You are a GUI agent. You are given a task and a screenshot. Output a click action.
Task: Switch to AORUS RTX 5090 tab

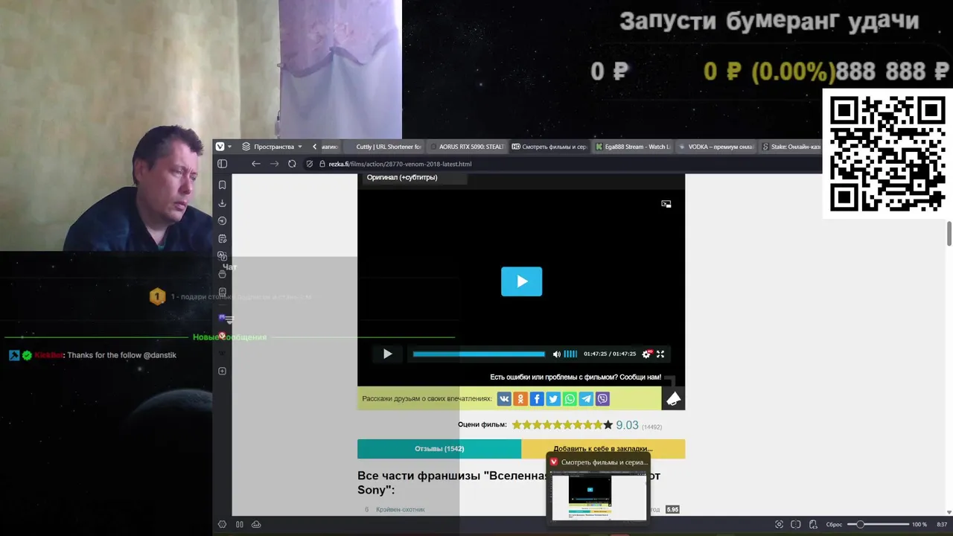[469, 147]
